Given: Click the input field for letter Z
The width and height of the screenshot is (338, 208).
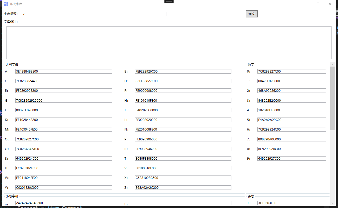Looking at the screenshot, I should [x=183, y=187].
